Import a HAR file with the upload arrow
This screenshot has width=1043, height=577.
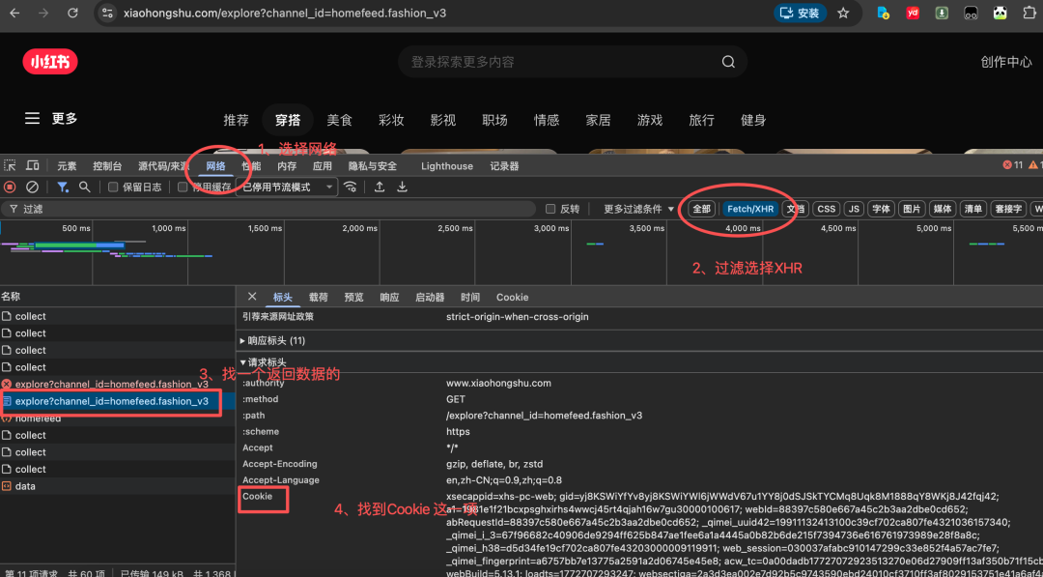coord(380,187)
